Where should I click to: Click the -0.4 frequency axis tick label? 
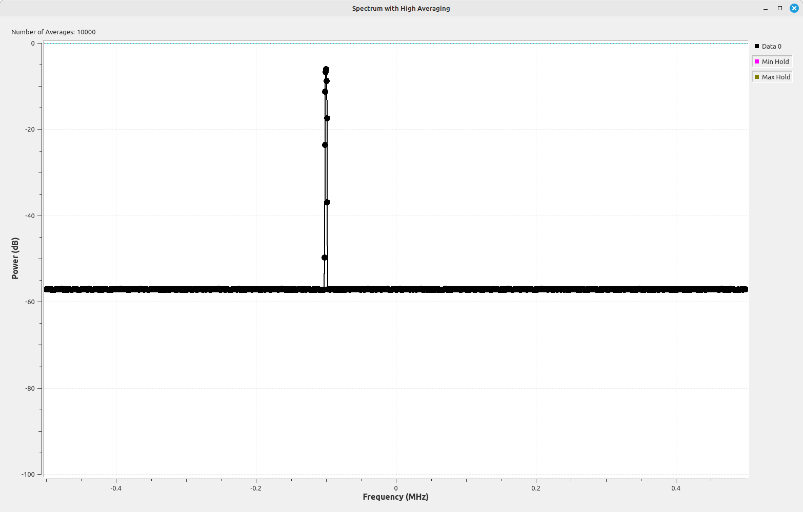click(x=116, y=488)
